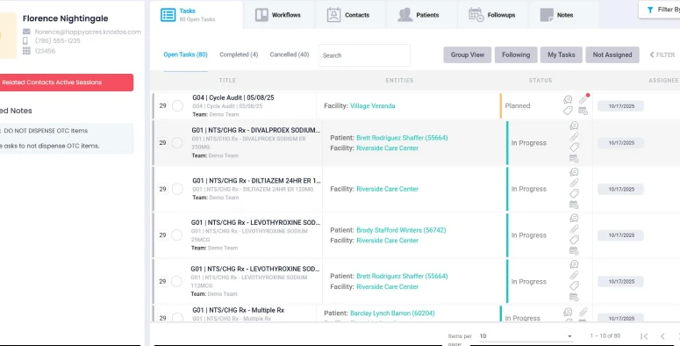Open comments on the Multiple Rx task
The height and width of the screenshot is (346, 680).
[568, 312]
